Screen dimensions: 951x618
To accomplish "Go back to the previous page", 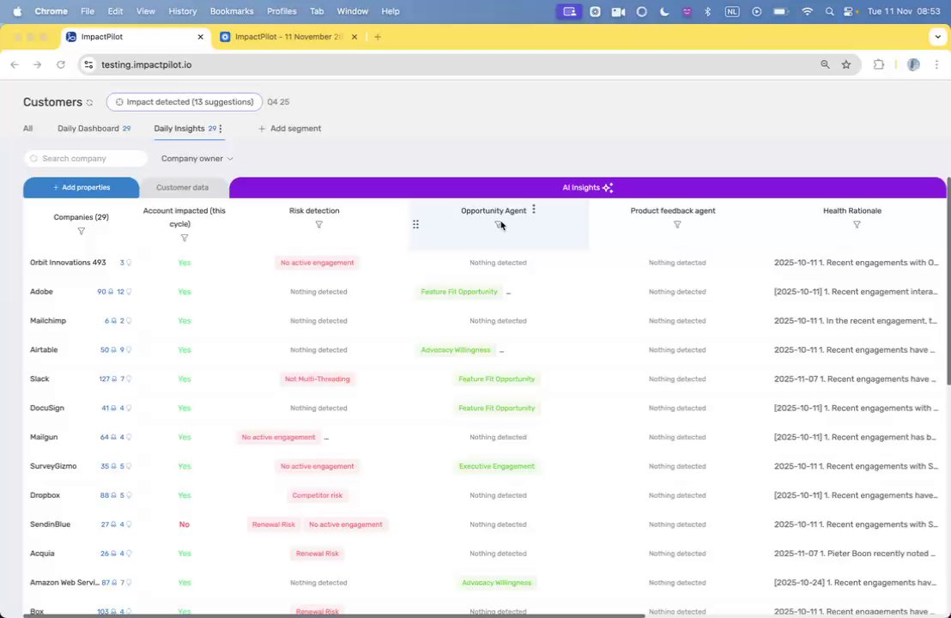I will click(x=15, y=64).
